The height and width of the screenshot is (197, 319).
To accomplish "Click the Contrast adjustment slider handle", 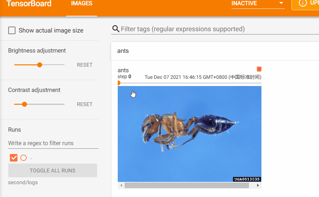I will coord(24,104).
